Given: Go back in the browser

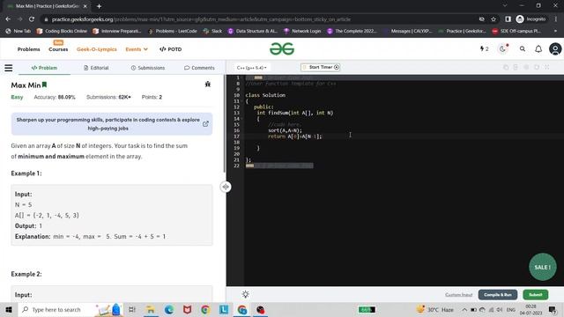Looking at the screenshot, I should [x=8, y=19].
